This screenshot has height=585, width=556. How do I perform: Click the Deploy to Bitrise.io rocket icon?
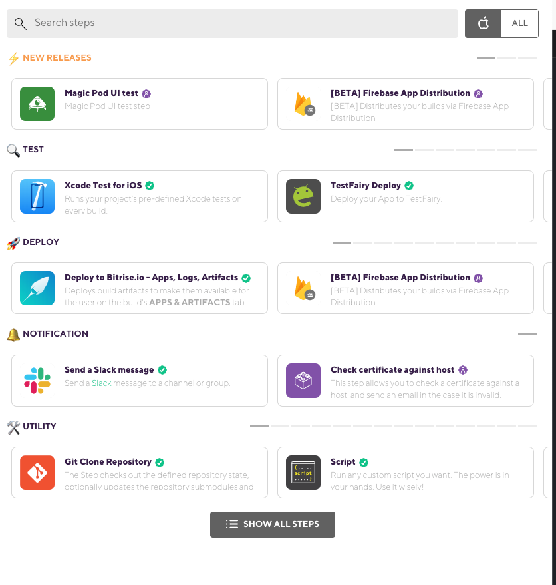point(37,288)
